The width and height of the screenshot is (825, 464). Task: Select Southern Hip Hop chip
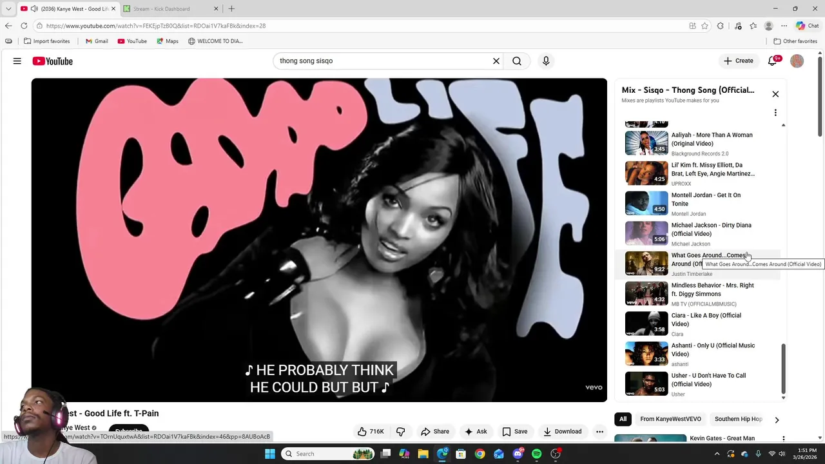738,419
